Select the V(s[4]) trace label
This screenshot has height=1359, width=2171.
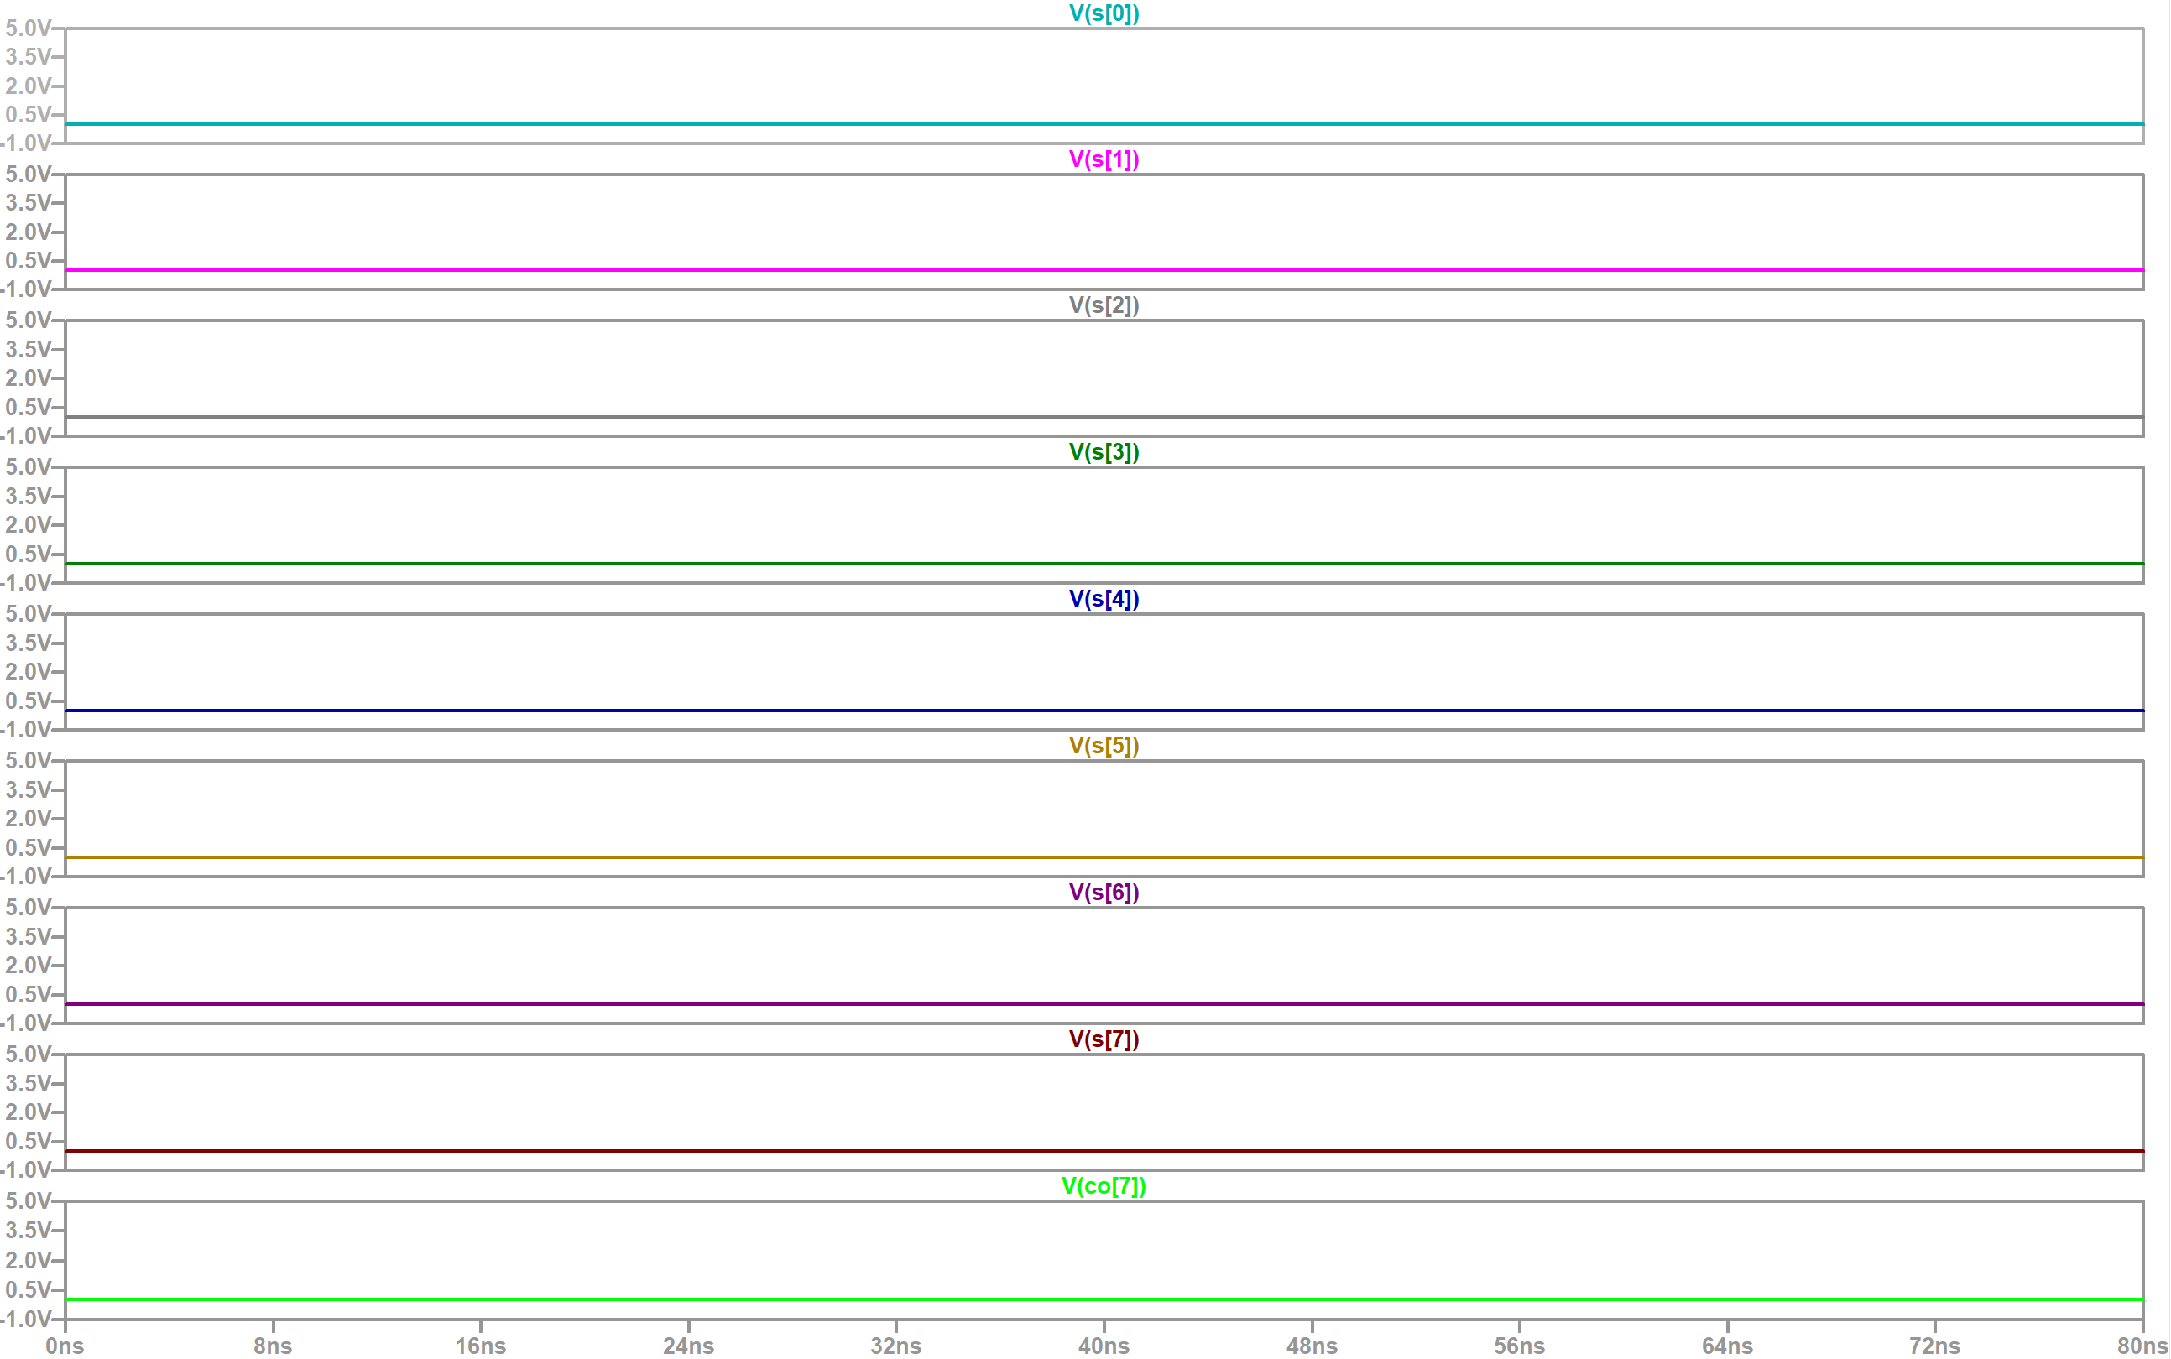pyautogui.click(x=1103, y=600)
